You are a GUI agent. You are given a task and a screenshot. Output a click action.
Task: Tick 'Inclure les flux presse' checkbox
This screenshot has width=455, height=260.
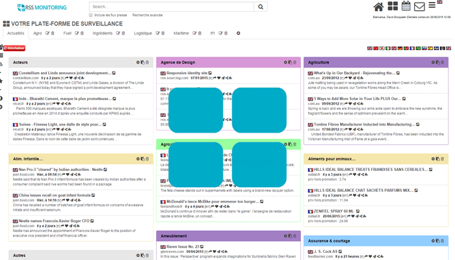click(91, 15)
